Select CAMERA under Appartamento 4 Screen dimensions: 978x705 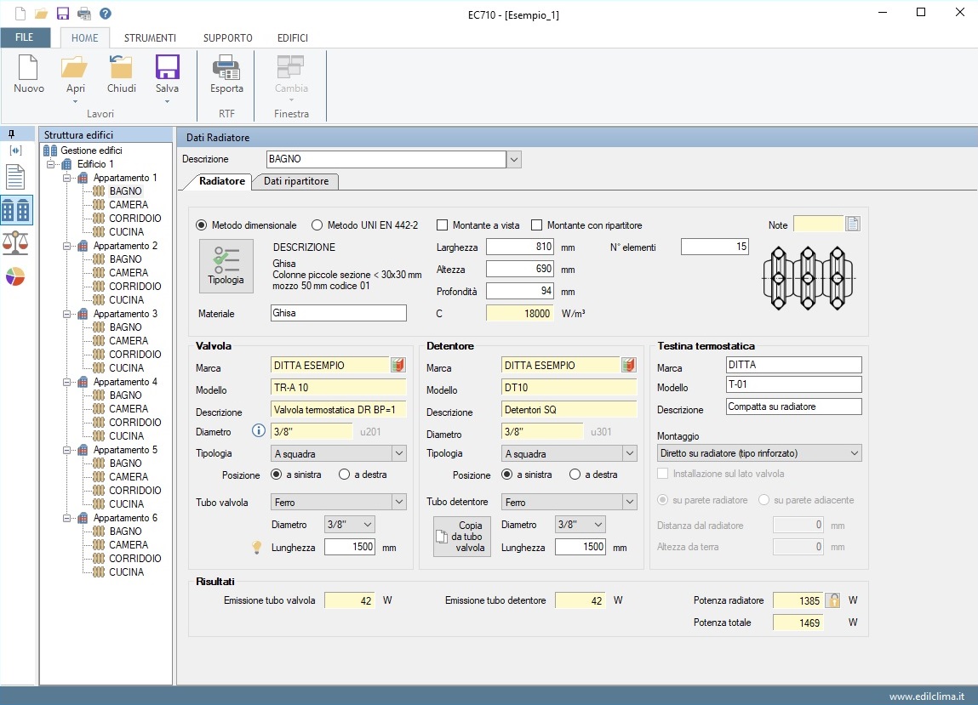pos(129,409)
